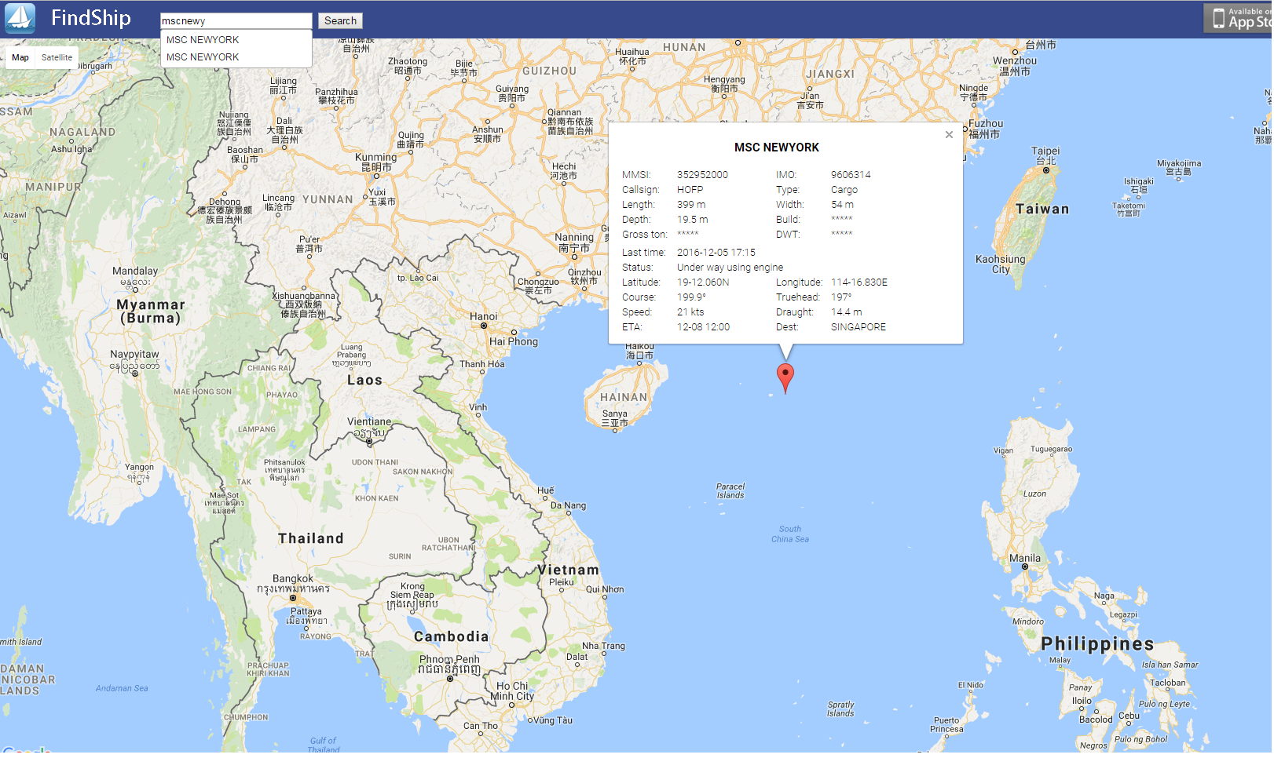Click the Search button
Image resolution: width=1274 pixels, height=758 pixels.
click(x=340, y=21)
